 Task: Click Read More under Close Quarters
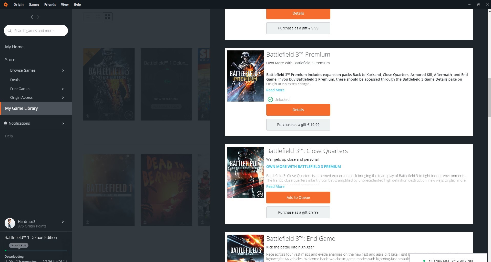tap(275, 187)
